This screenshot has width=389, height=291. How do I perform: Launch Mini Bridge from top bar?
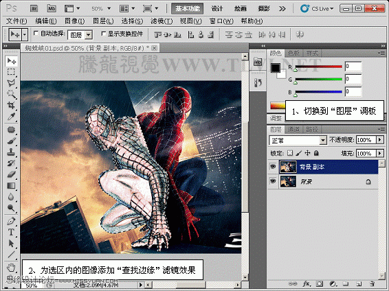tap(52, 9)
